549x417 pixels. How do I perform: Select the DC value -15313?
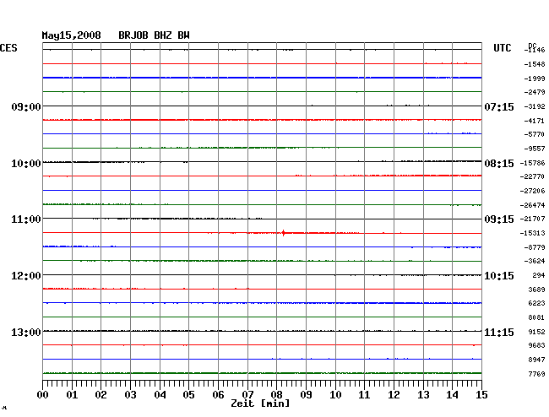click(x=533, y=233)
